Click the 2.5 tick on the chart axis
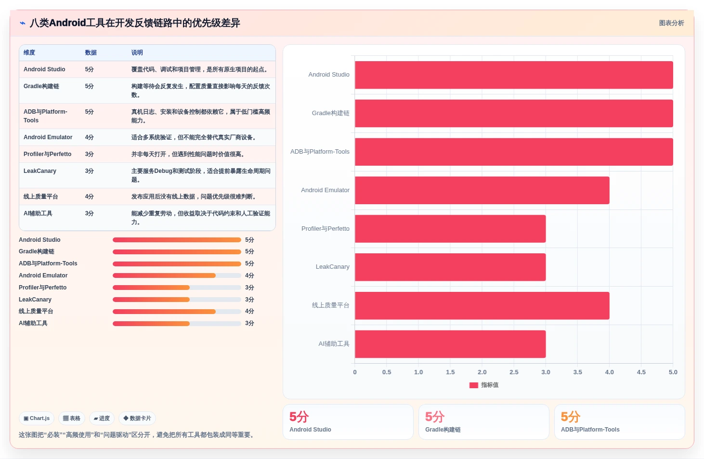Viewport: 704px width, 459px height. click(514, 372)
